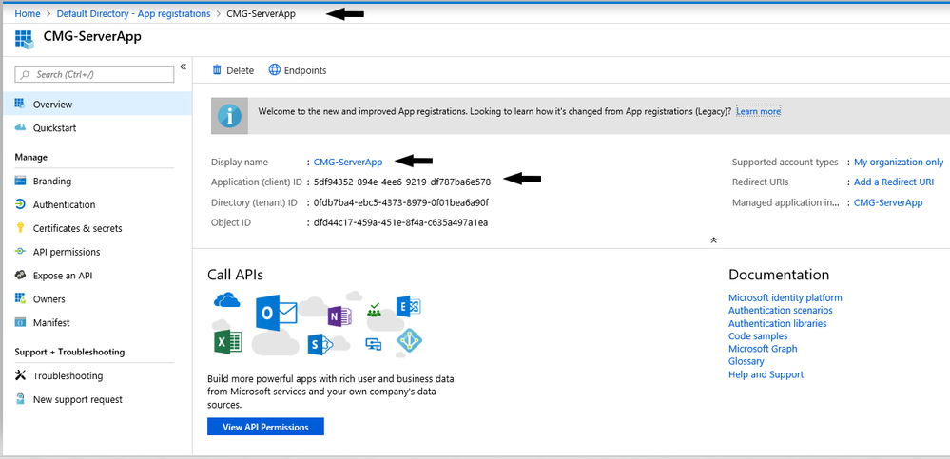
Task: Click the Endpoints toolbar button
Action: pyautogui.click(x=298, y=70)
